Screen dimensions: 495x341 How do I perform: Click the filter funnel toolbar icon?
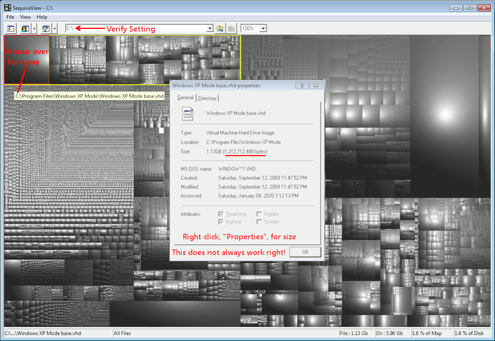(46, 29)
